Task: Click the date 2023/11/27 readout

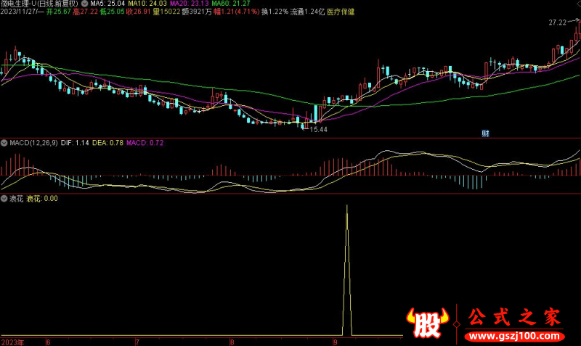Action: point(18,12)
